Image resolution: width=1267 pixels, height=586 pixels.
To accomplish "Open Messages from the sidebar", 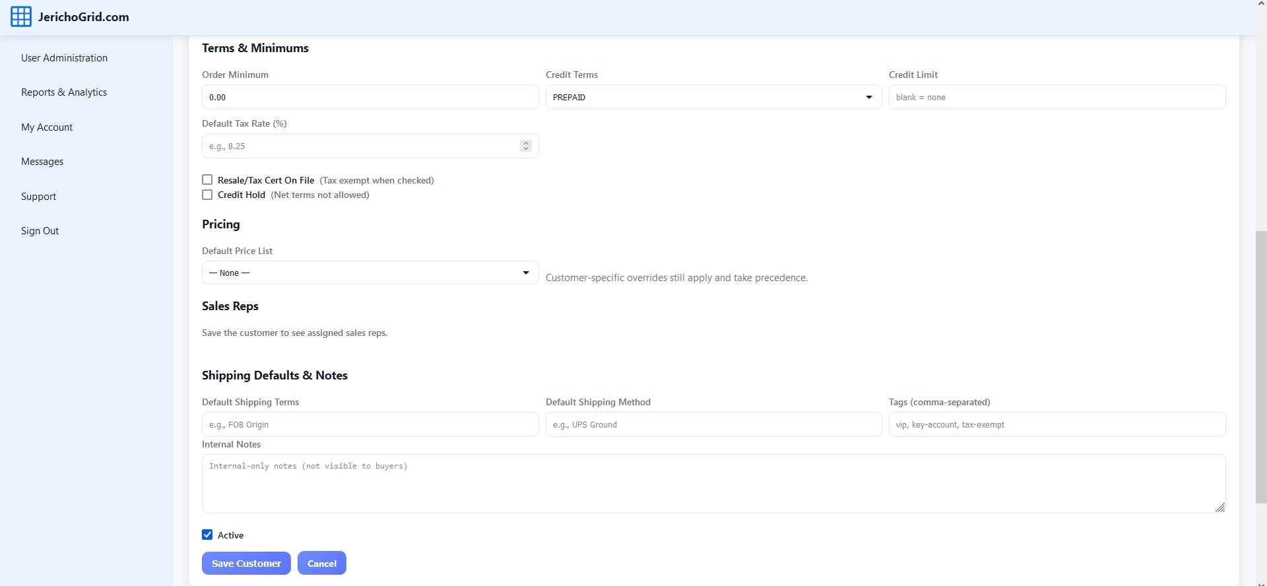I will tap(42, 162).
